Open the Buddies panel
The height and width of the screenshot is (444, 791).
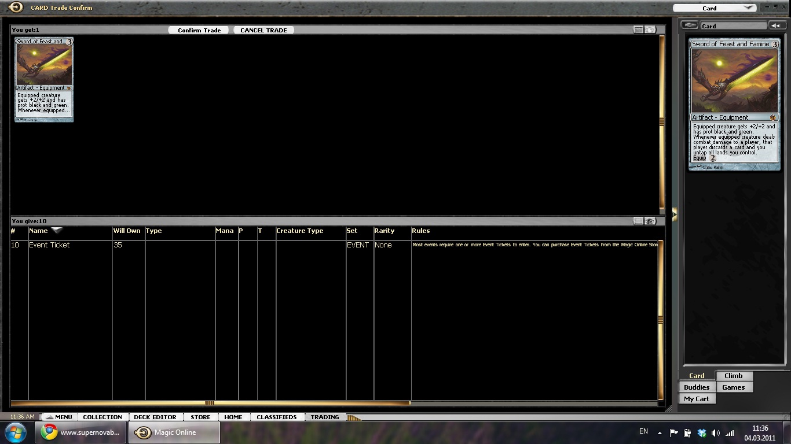697,387
